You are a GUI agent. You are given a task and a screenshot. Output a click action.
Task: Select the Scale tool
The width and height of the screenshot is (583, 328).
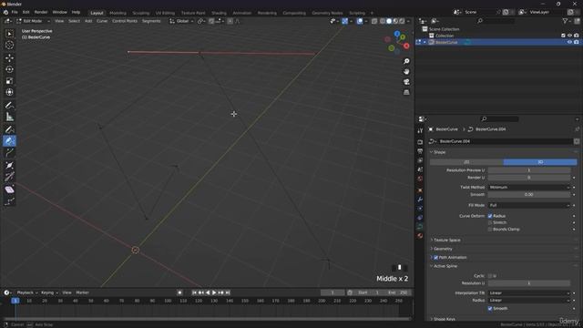click(x=10, y=81)
